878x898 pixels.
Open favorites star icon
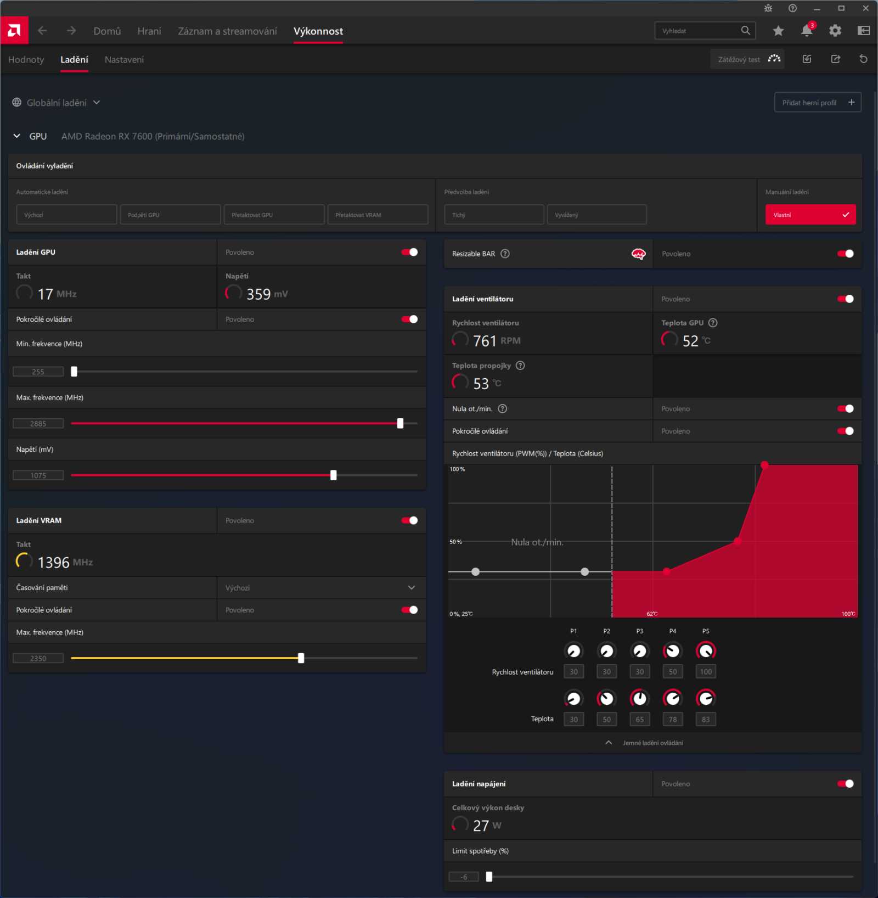tap(778, 31)
